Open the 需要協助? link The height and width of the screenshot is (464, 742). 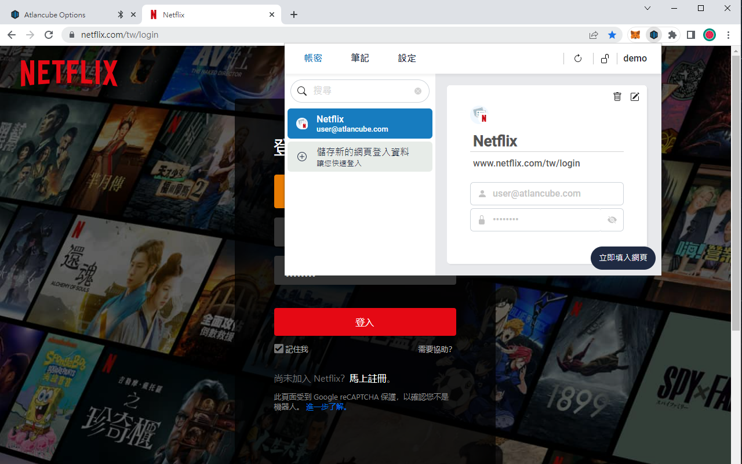(x=435, y=349)
